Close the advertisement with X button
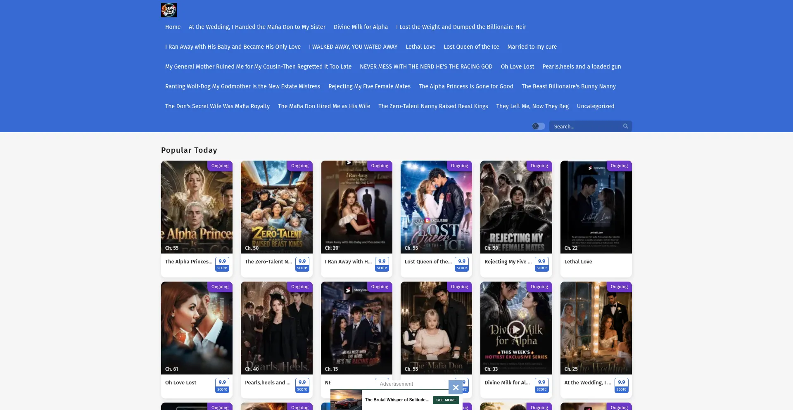This screenshot has height=410, width=793. (455, 387)
